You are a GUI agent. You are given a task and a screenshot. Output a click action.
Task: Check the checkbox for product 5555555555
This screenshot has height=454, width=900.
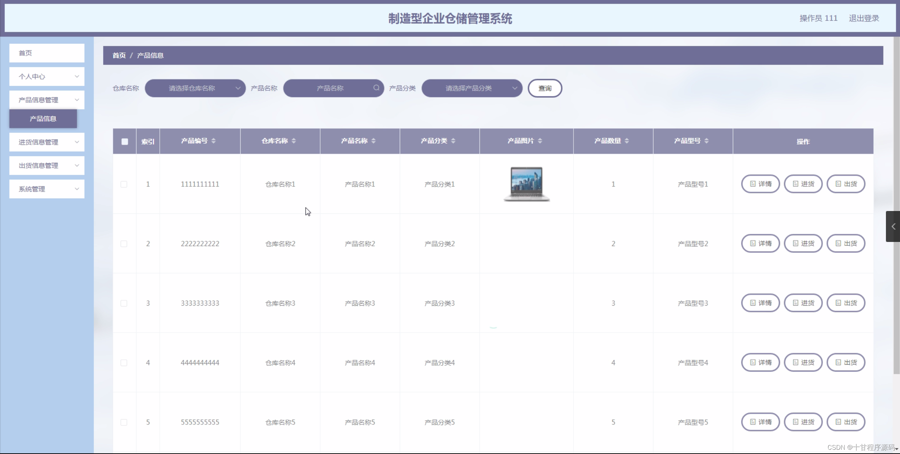[124, 422]
